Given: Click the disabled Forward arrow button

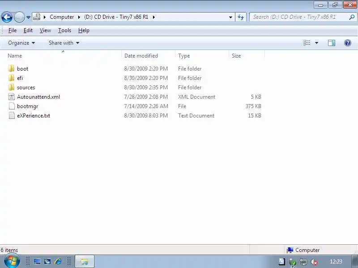Looking at the screenshot, I should (x=19, y=17).
